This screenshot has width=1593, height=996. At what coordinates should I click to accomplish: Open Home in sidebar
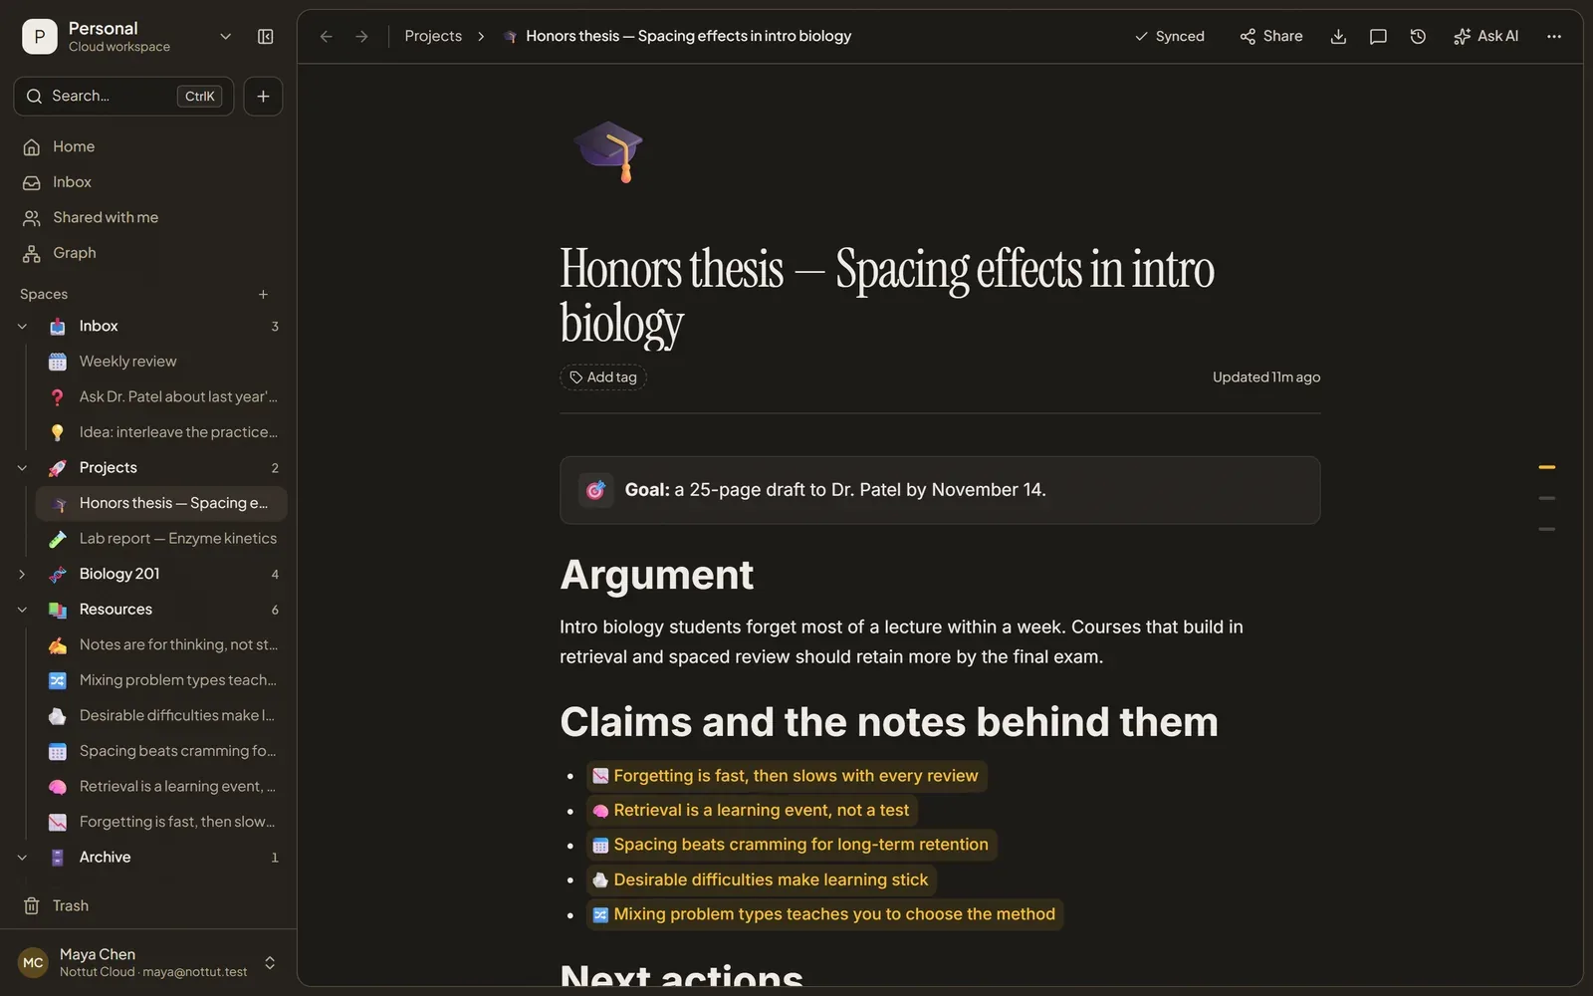tap(148, 146)
